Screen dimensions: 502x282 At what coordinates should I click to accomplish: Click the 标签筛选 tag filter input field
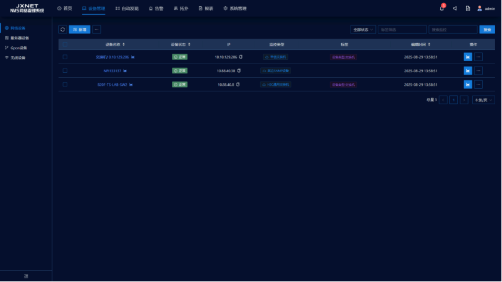pyautogui.click(x=402, y=29)
